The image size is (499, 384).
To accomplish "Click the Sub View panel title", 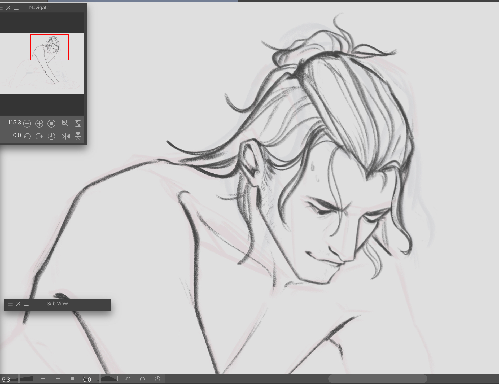I will (x=57, y=304).
